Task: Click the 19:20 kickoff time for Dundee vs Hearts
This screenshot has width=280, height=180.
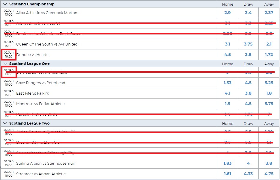Action: click(x=9, y=57)
